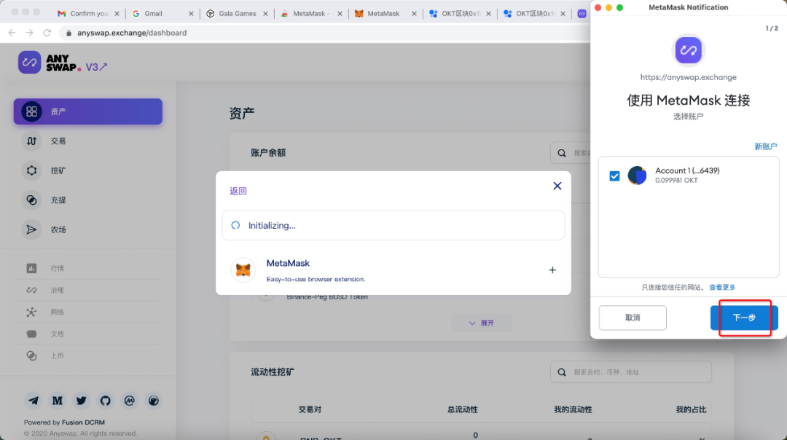Viewport: 787px width, 440px height.
Task: Open the Anyswap logo in the header
Action: tap(50, 63)
